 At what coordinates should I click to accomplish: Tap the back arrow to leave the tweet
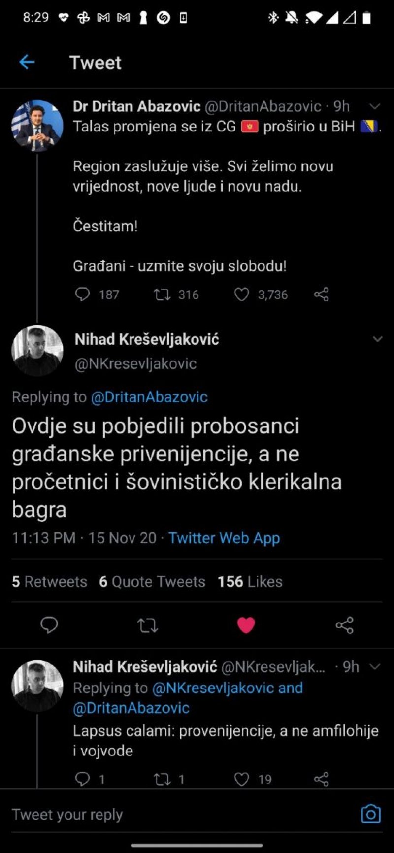pos(27,62)
